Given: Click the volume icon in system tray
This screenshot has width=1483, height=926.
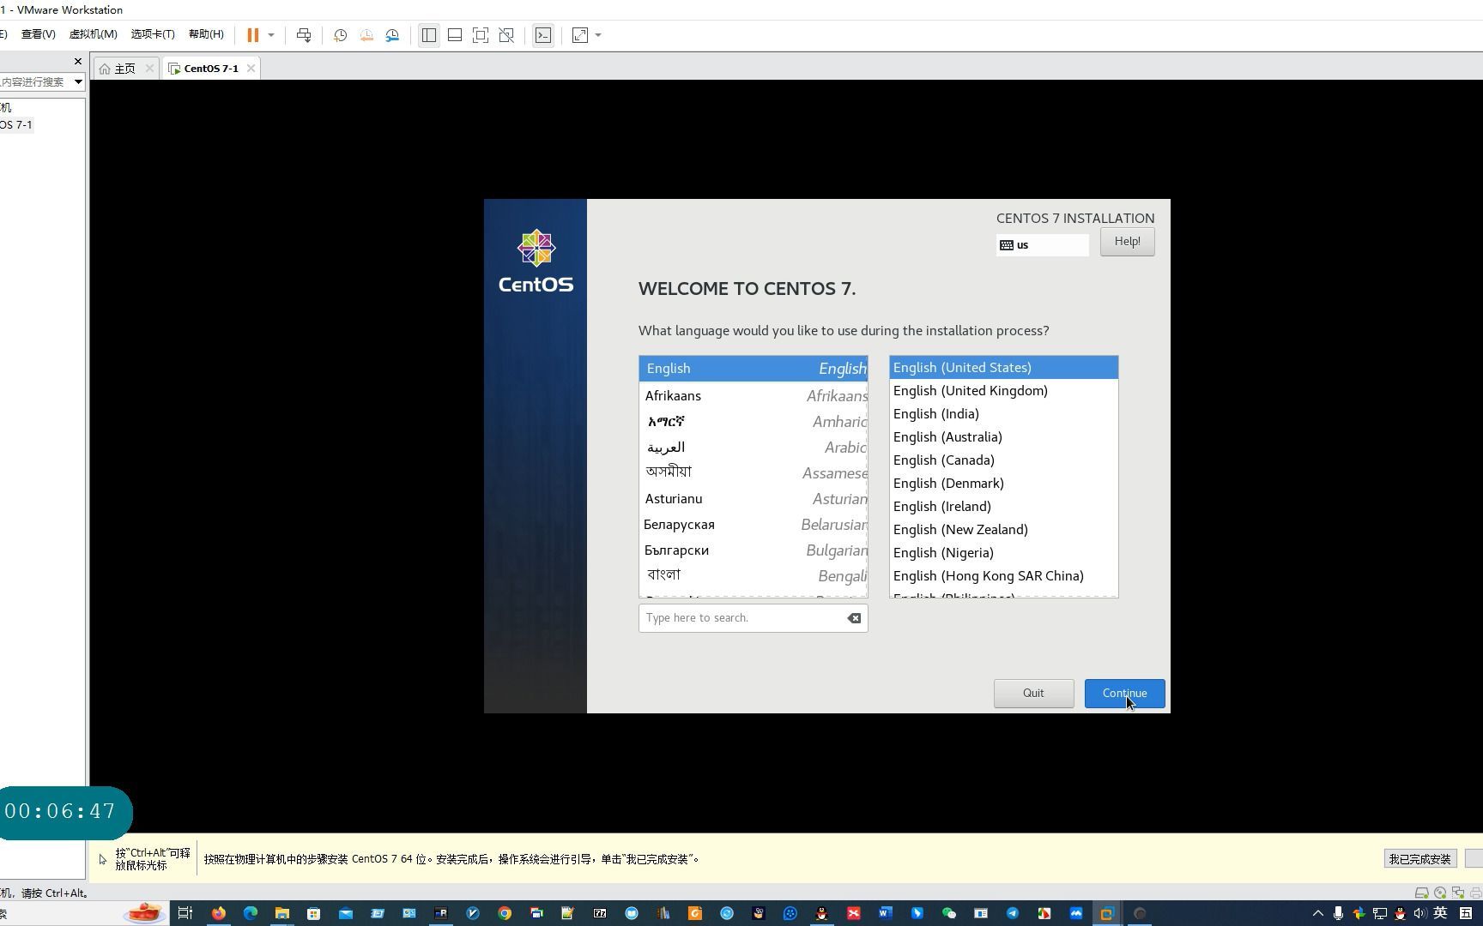Looking at the screenshot, I should click(1420, 913).
